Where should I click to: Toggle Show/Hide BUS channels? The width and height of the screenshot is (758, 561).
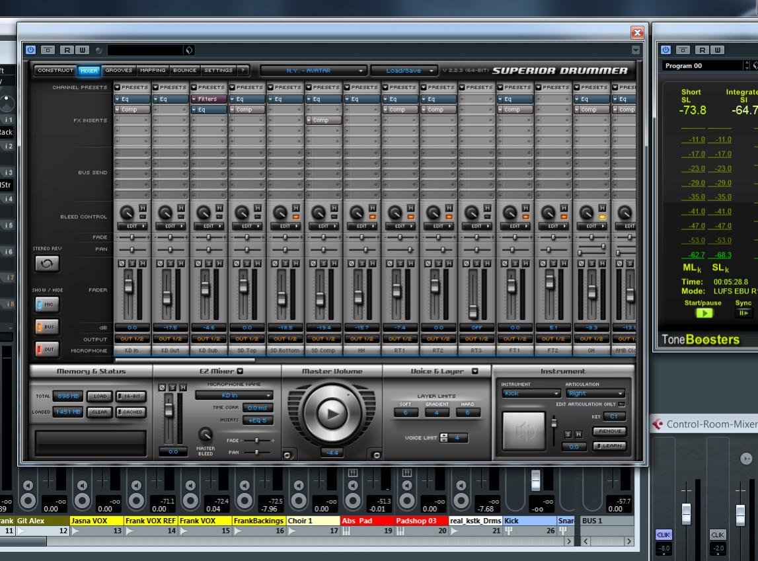click(x=47, y=327)
